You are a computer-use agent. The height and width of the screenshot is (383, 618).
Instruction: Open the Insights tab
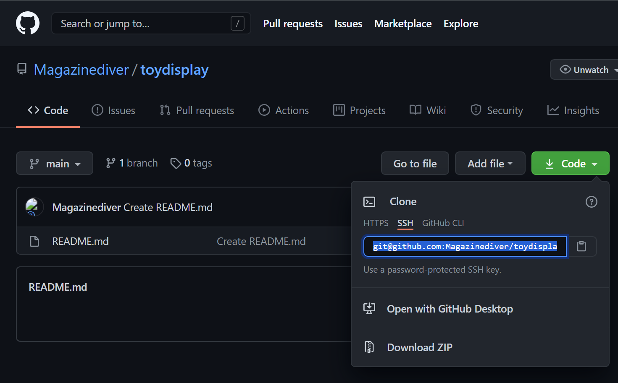(573, 110)
